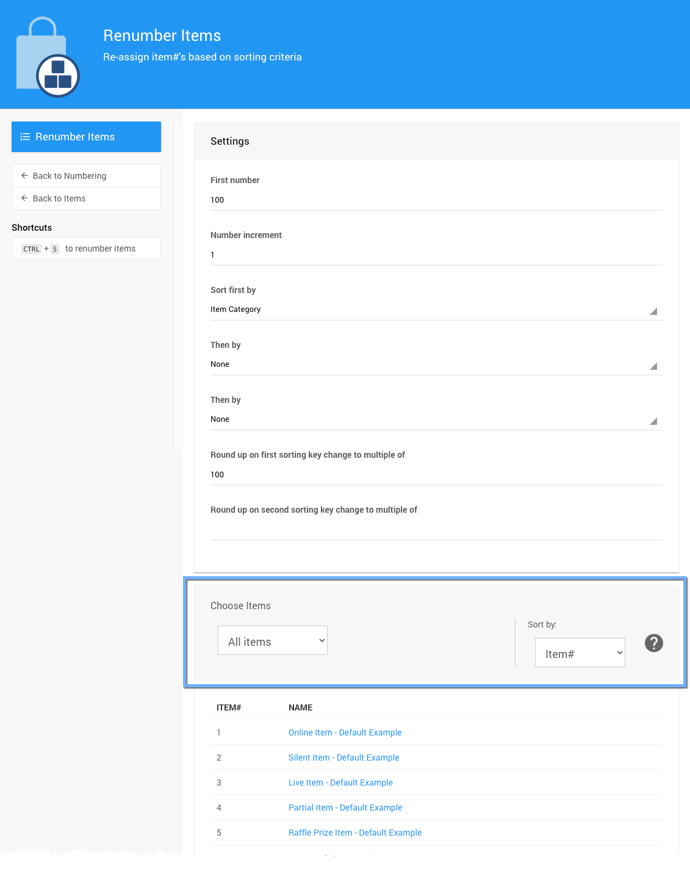Go back to Items page

(59, 198)
